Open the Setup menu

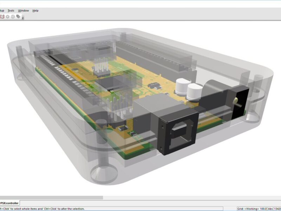[2, 11]
